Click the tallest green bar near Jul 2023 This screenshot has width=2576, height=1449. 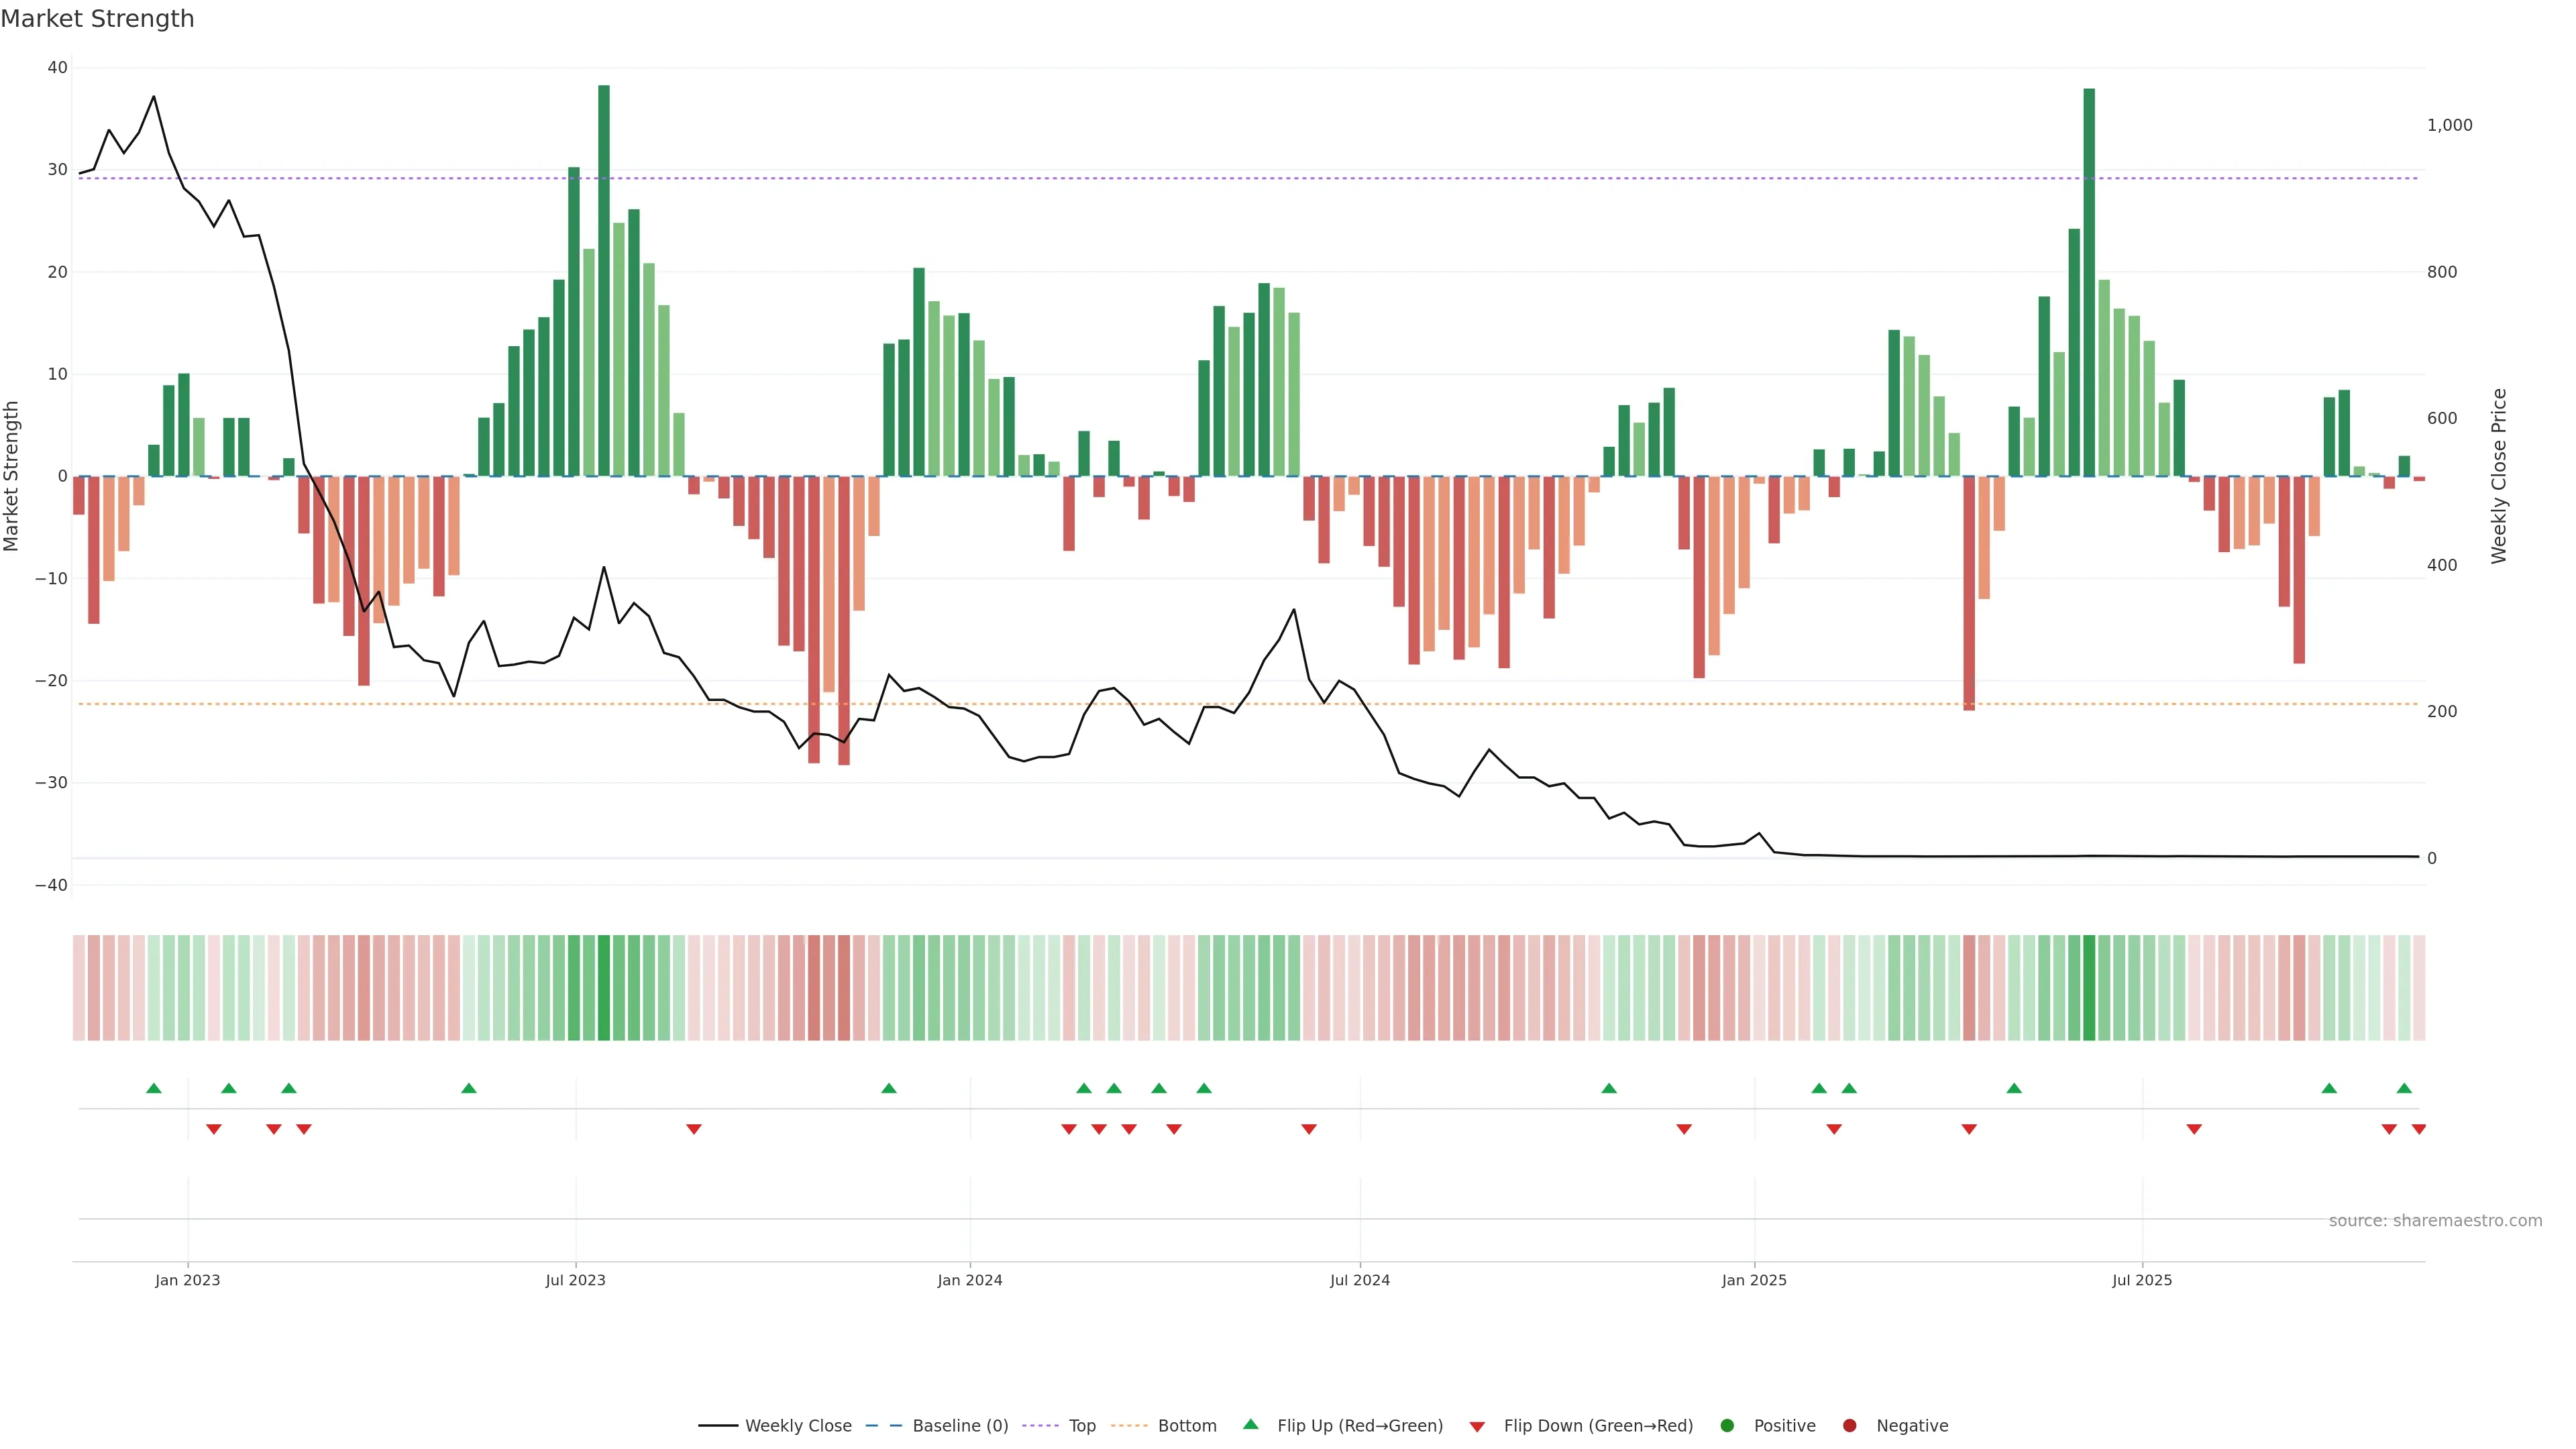(x=604, y=280)
